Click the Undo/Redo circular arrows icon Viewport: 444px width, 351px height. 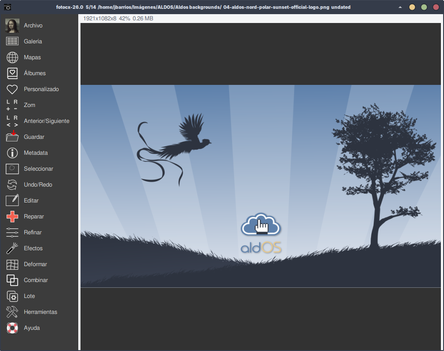click(x=12, y=184)
